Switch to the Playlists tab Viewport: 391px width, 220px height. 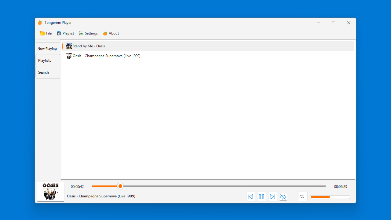coord(48,61)
